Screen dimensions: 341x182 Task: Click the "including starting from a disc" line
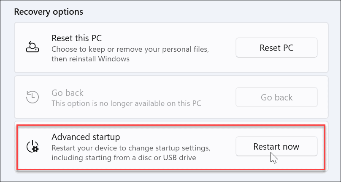tap(124, 158)
